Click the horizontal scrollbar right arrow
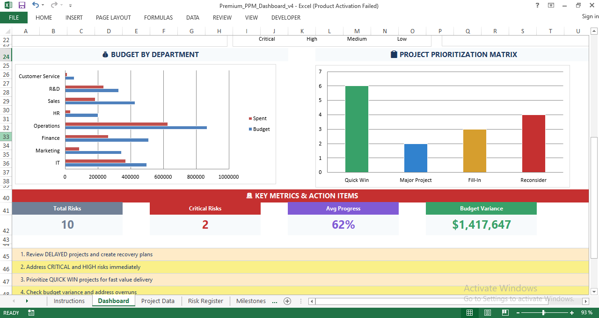 click(x=586, y=301)
